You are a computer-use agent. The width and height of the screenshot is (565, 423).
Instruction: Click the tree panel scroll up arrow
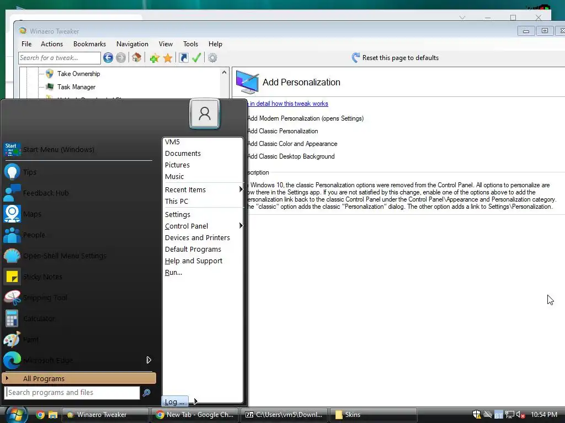pos(224,72)
